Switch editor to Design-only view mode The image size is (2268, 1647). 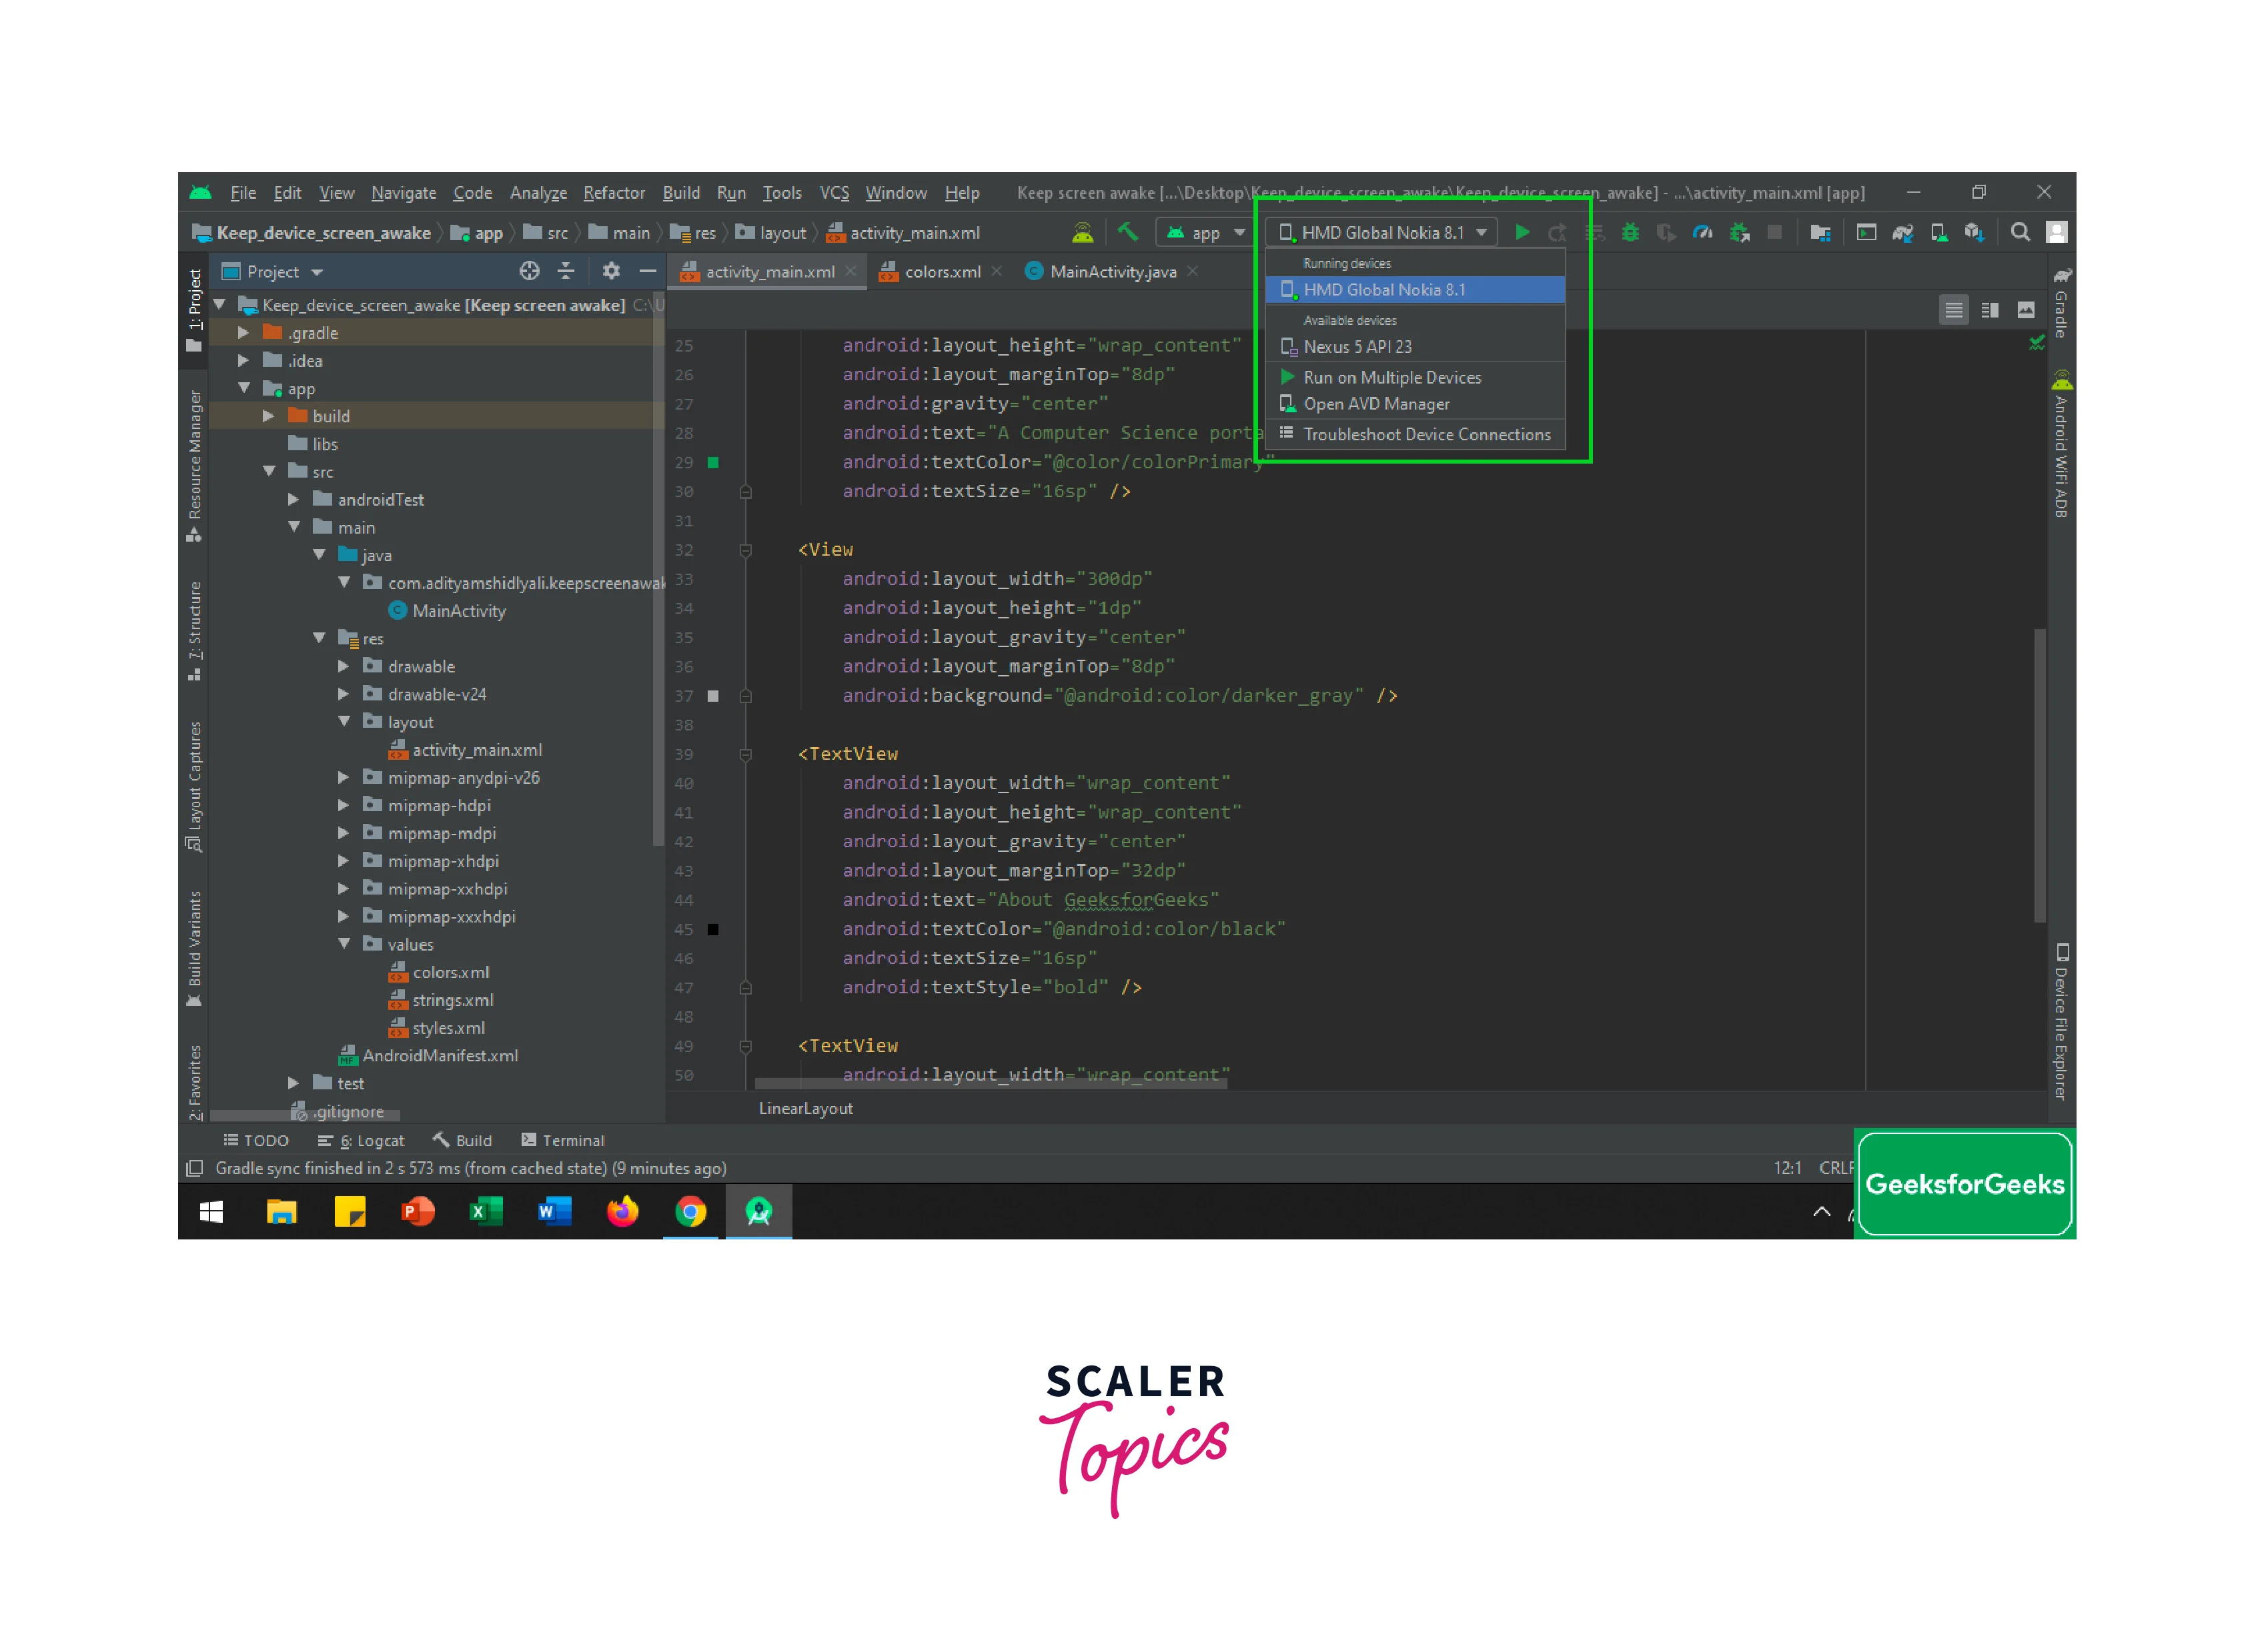point(2026,310)
